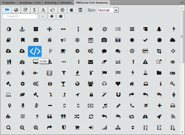The height and width of the screenshot is (135, 185).
Task: Select the flag icon category button
Action: (7, 10)
